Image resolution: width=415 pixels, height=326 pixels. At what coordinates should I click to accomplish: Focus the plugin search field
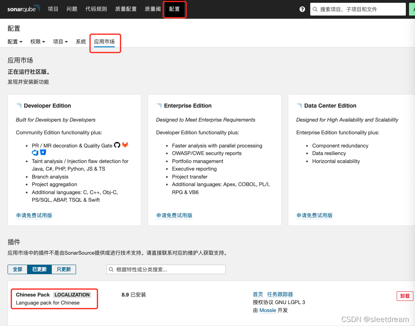[x=166, y=269]
